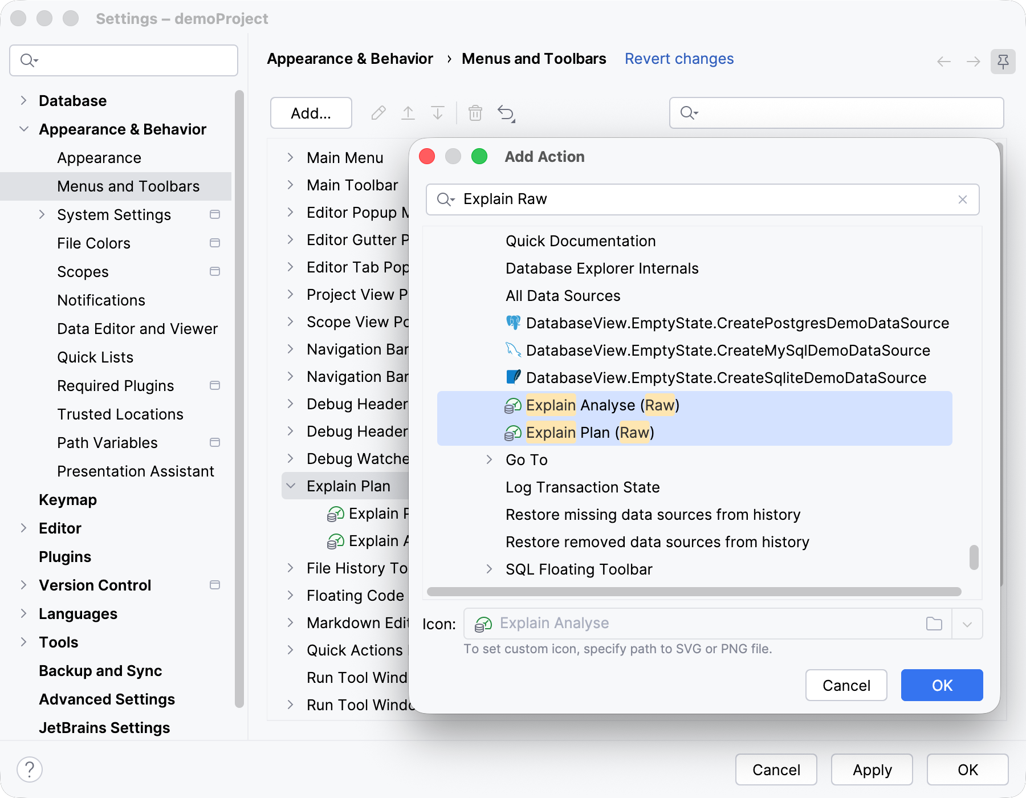Click the back navigation arrow
The width and height of the screenshot is (1026, 798).
pyautogui.click(x=944, y=62)
